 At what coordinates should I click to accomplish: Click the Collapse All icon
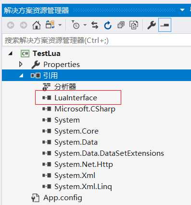click(x=121, y=25)
